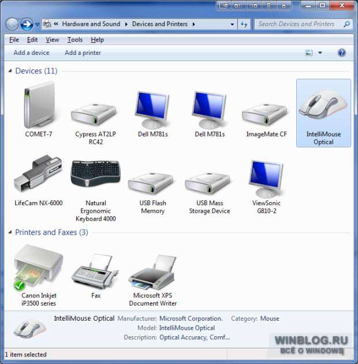Image resolution: width=358 pixels, height=364 pixels.
Task: Open the View menu
Action: [53, 40]
